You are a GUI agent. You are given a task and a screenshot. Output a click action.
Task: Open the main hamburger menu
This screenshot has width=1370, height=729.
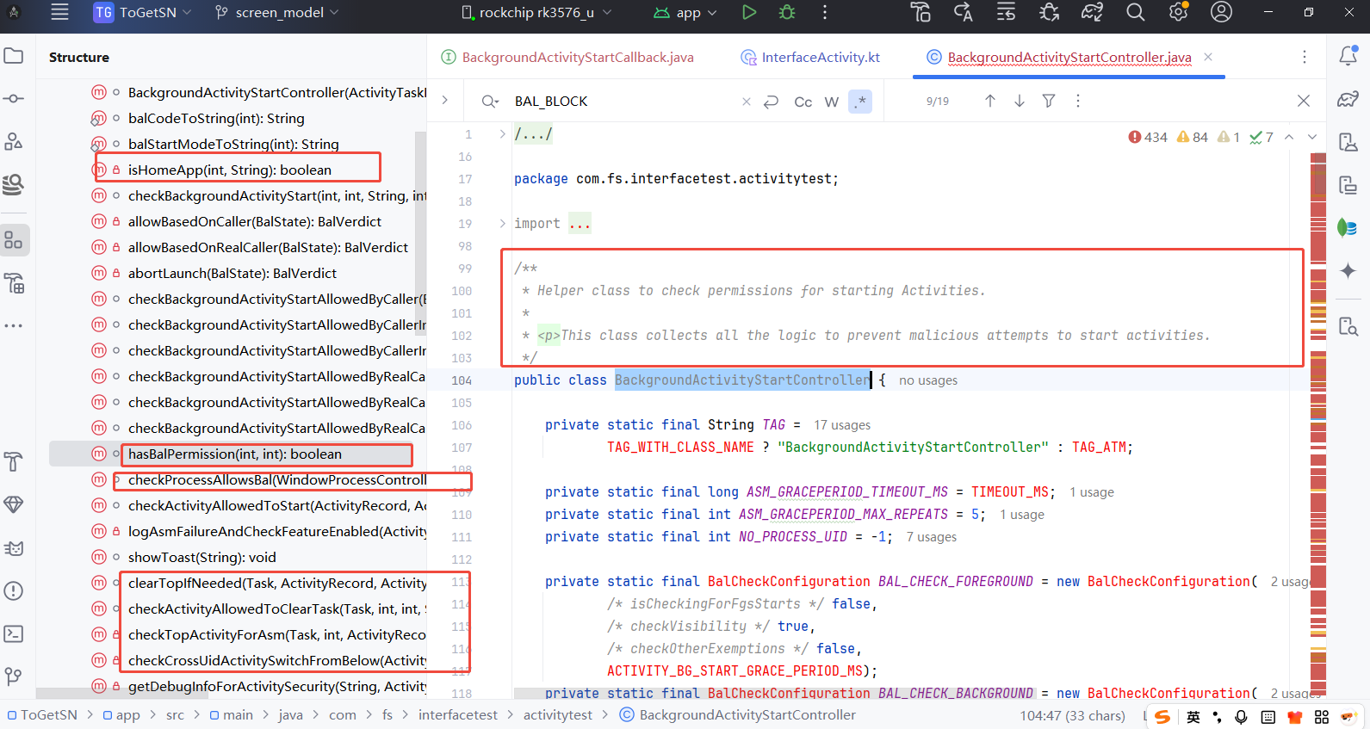click(59, 12)
